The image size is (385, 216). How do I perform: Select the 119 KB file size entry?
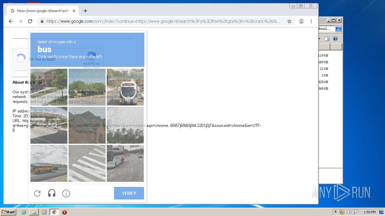pos(323,55)
